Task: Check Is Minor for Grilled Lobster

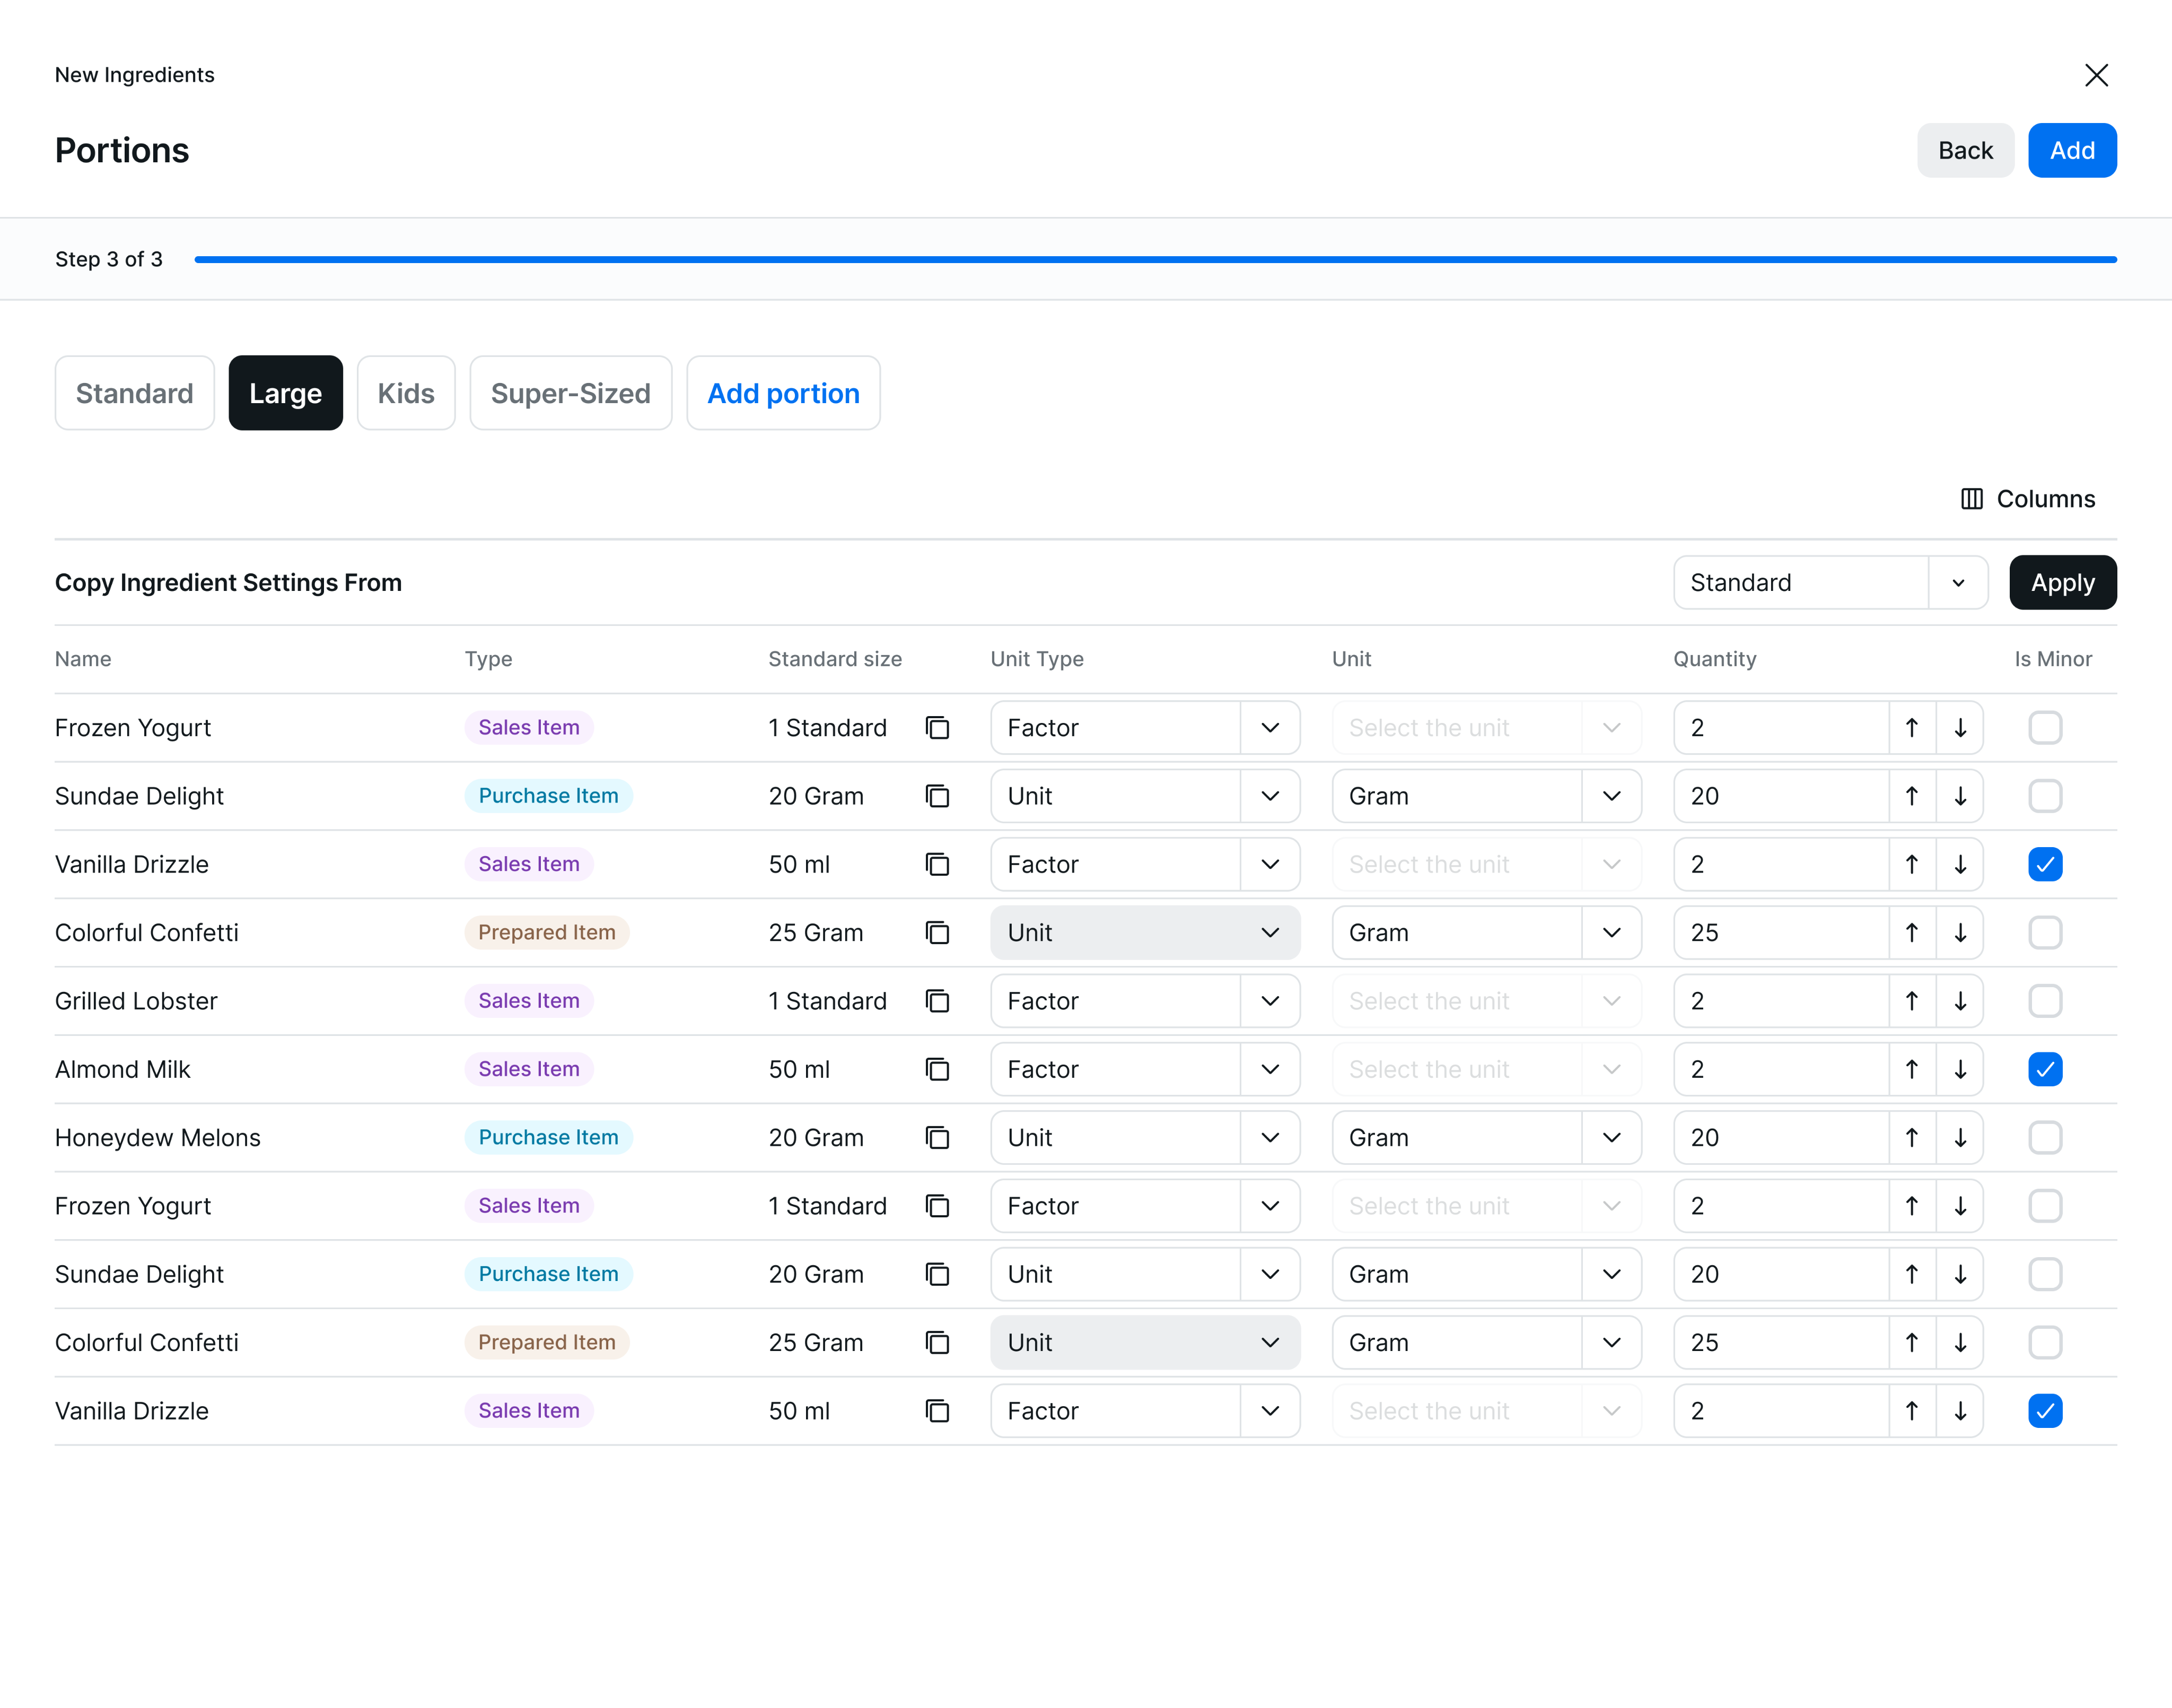Action: 2045,1001
